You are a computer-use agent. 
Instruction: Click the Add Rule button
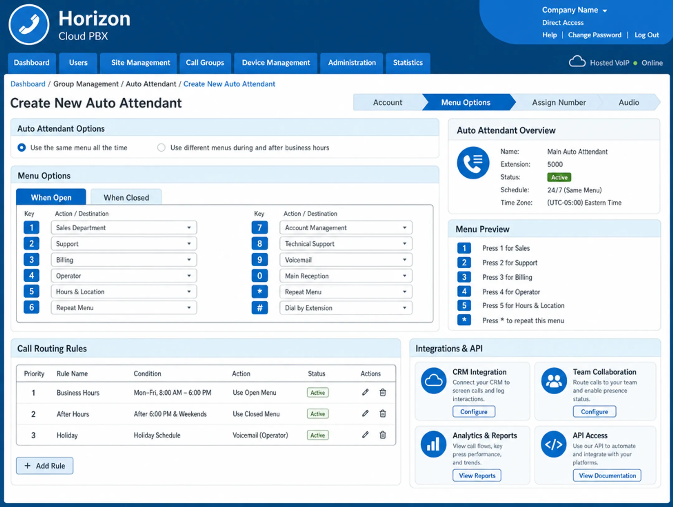click(x=45, y=466)
